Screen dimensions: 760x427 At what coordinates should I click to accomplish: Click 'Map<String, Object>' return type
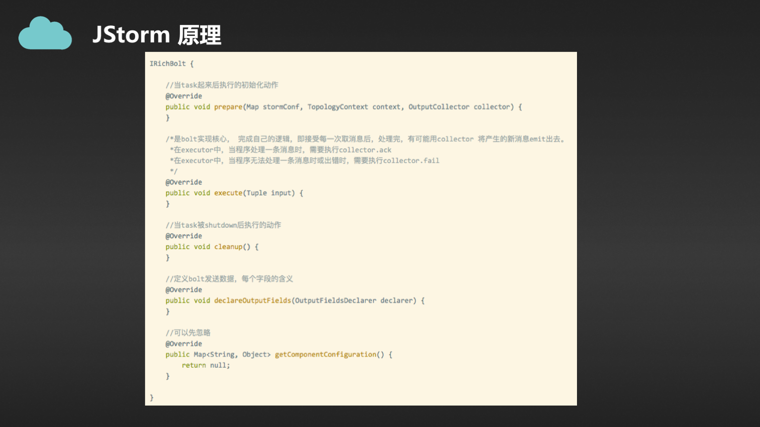point(232,355)
